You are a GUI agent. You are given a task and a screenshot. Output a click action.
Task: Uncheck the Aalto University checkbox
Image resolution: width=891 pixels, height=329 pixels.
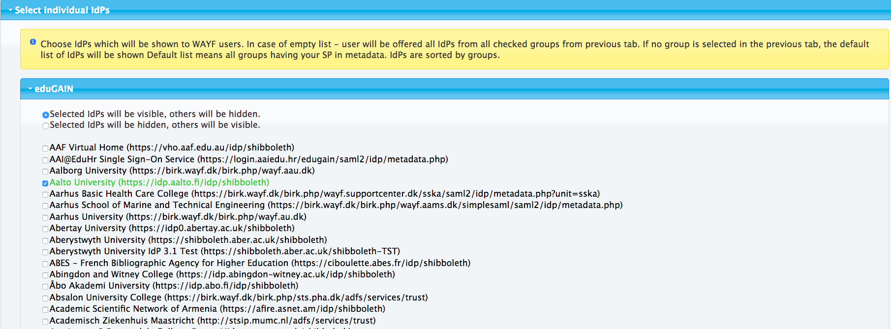pyautogui.click(x=45, y=183)
